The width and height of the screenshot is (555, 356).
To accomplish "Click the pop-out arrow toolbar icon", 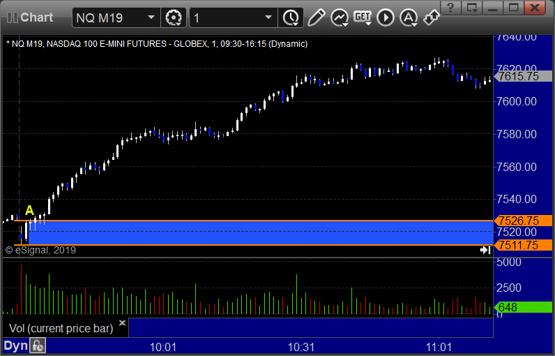I will [x=432, y=17].
